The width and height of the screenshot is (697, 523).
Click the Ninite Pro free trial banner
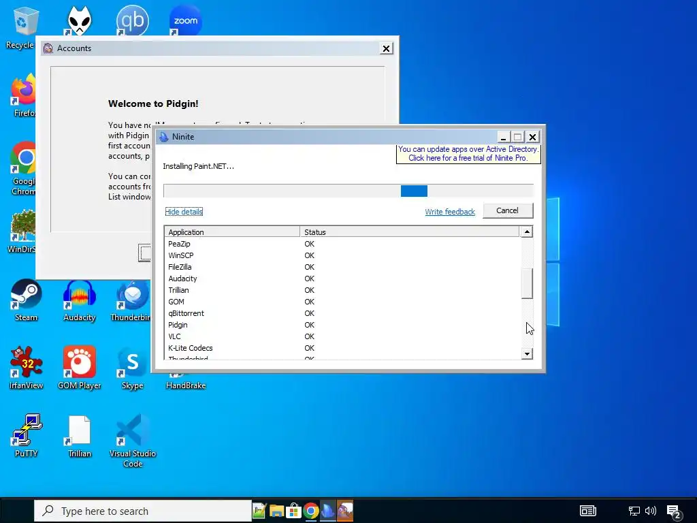click(468, 154)
